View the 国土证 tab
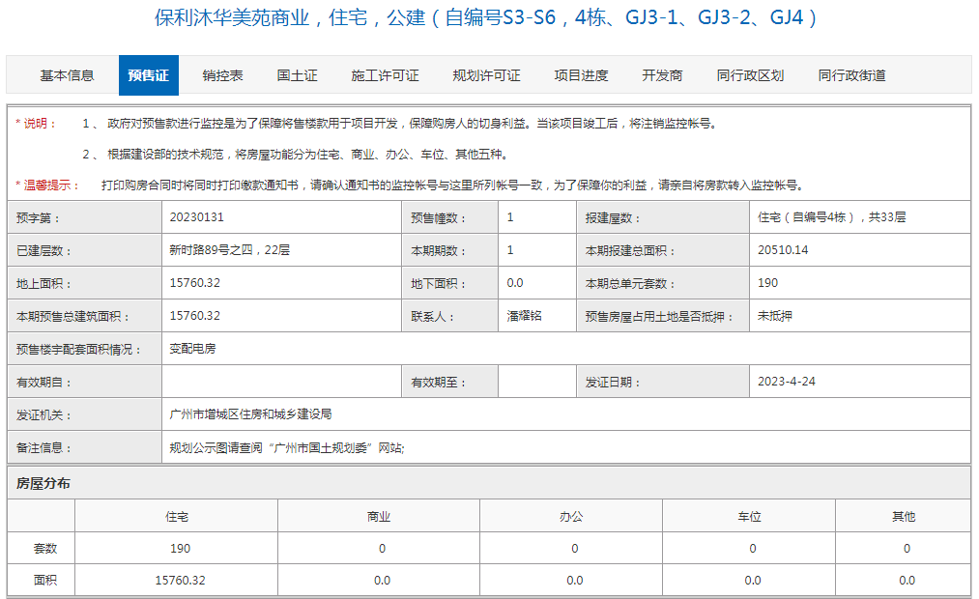 [295, 74]
